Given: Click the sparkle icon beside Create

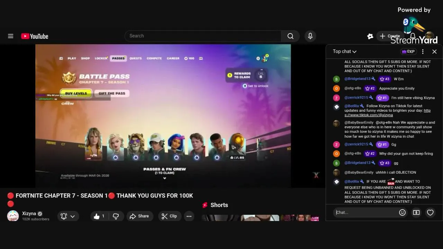Looking at the screenshot, I should tap(370, 36).
